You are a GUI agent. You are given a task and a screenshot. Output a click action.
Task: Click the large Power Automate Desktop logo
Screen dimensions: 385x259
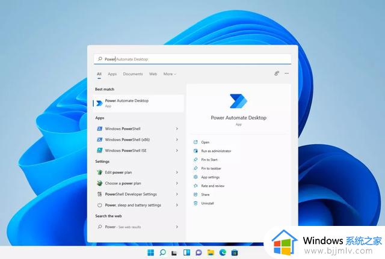point(238,101)
